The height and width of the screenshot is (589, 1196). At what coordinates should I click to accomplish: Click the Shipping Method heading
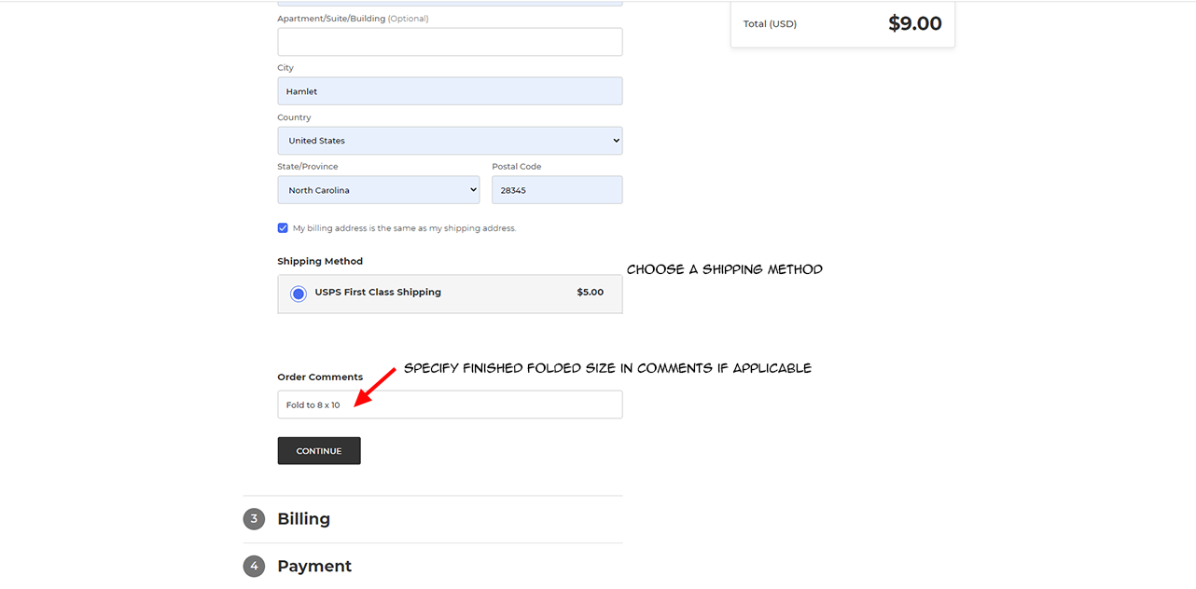(320, 262)
